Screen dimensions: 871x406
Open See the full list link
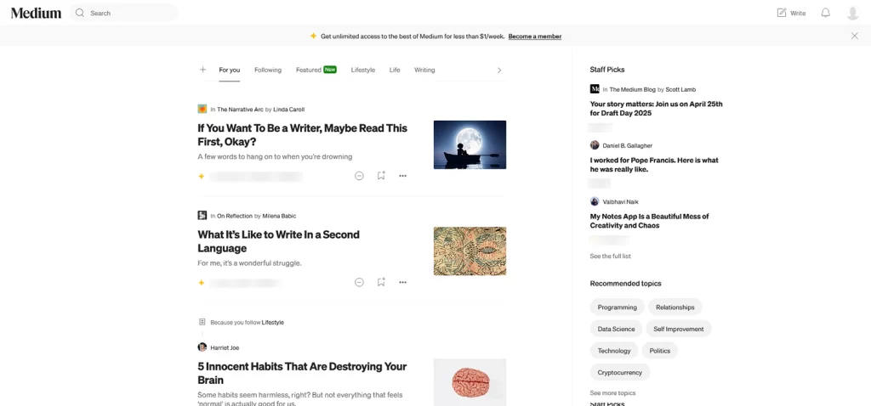click(x=610, y=256)
